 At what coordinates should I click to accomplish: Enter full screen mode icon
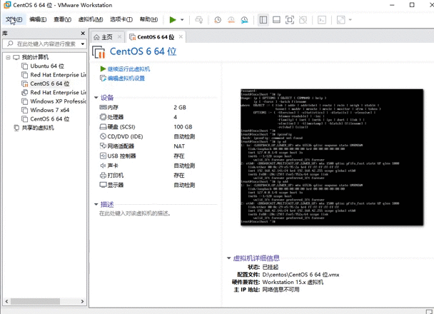(290, 20)
